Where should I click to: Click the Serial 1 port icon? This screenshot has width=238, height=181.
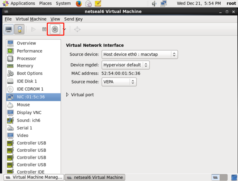(x=10, y=128)
